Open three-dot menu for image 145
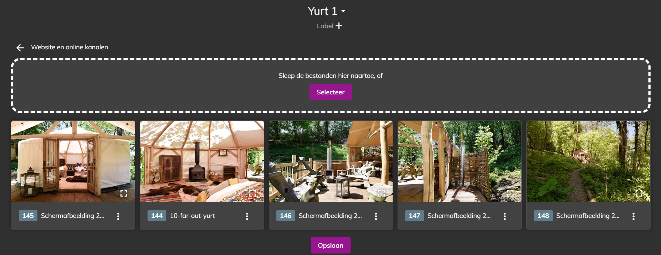661x255 pixels. click(x=118, y=216)
